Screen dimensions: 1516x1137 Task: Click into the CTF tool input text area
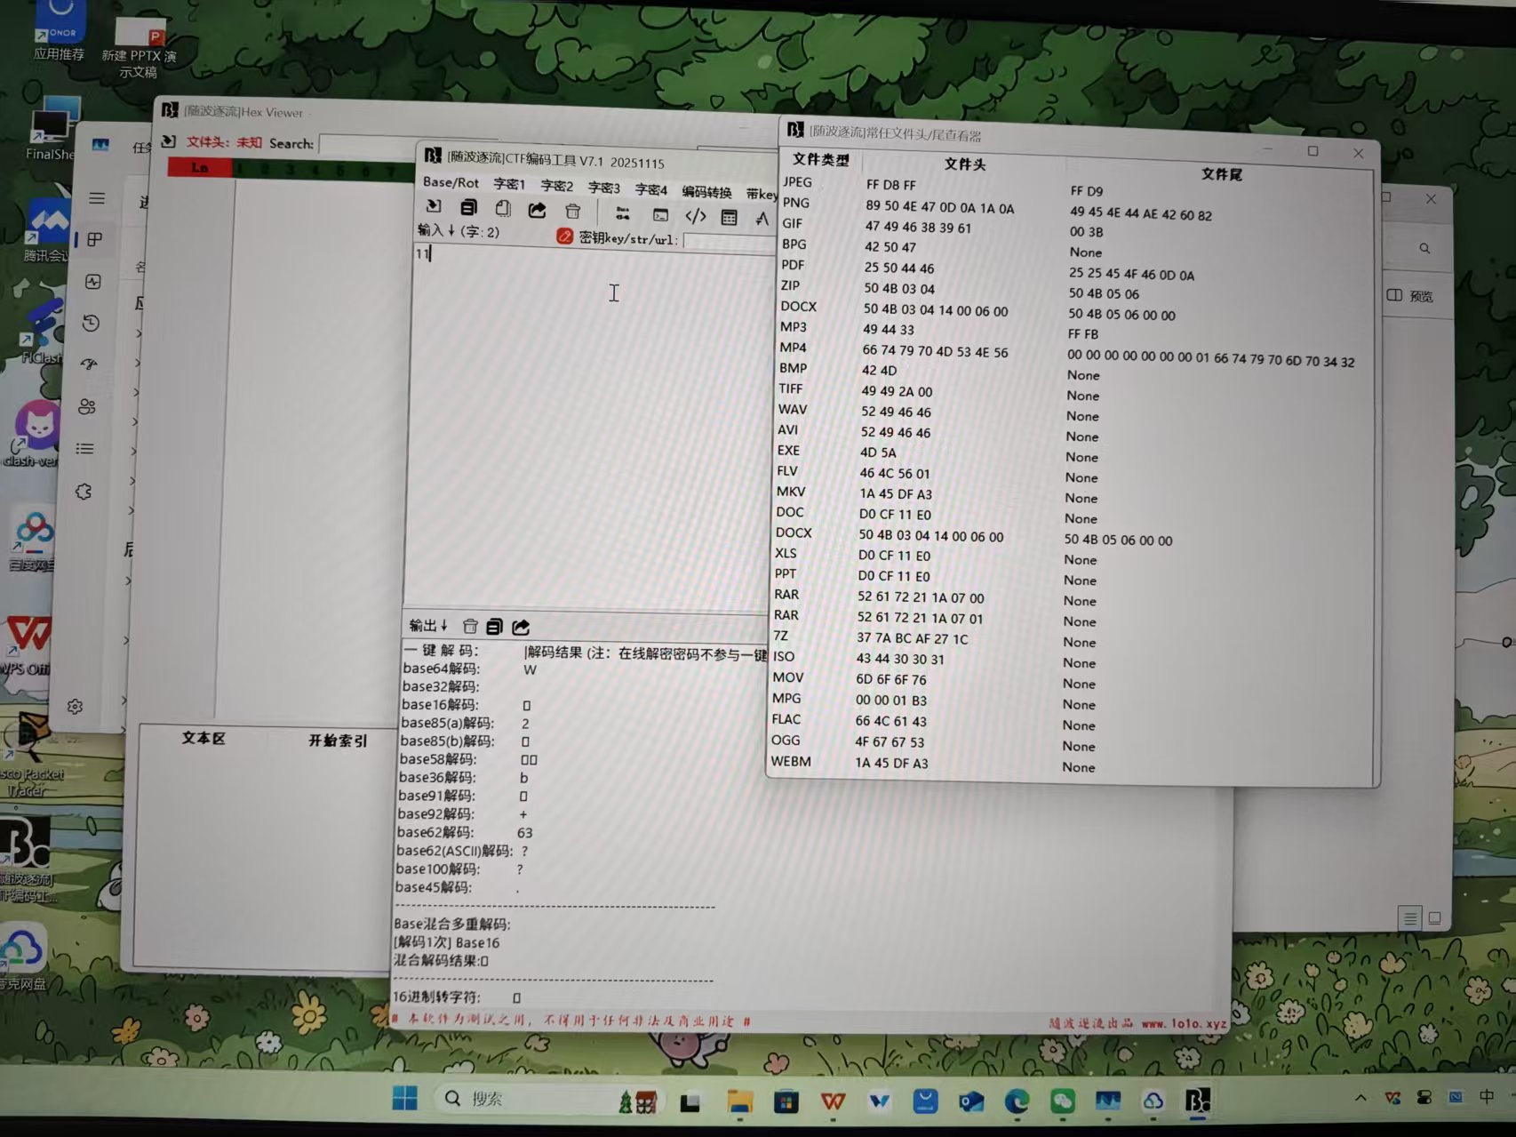pos(591,427)
